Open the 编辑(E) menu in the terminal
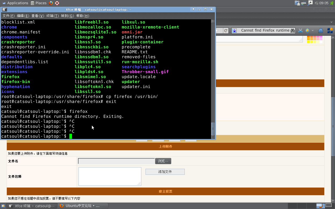Viewport: 335px width, 209px height. [x=23, y=16]
